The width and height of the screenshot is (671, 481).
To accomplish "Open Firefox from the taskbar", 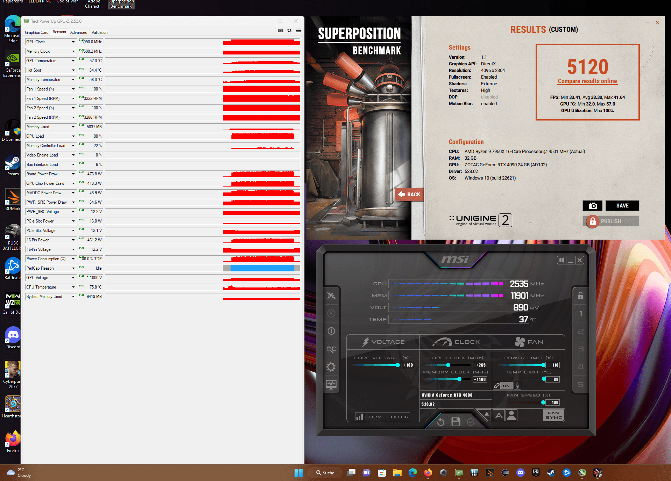I will click(x=428, y=473).
